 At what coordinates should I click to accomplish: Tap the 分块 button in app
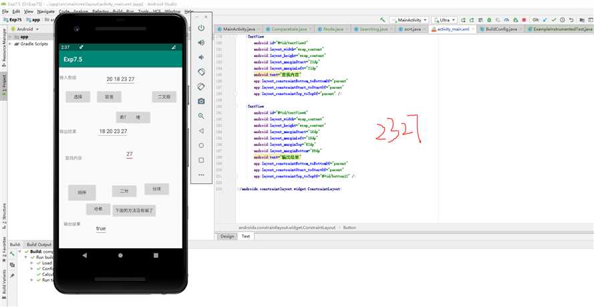pos(157,189)
